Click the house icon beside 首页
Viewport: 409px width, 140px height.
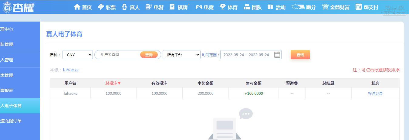click(x=77, y=7)
